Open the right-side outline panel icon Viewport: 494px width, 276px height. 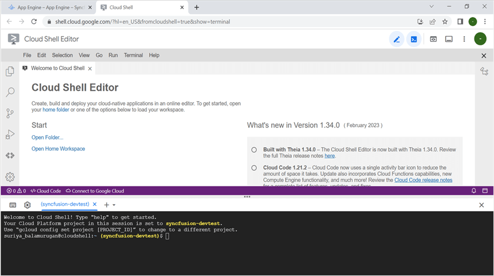(x=484, y=71)
